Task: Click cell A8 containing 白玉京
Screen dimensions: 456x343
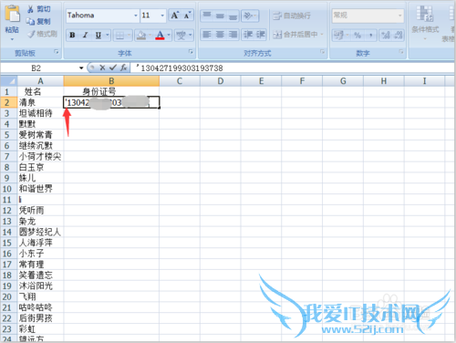Action: click(40, 167)
